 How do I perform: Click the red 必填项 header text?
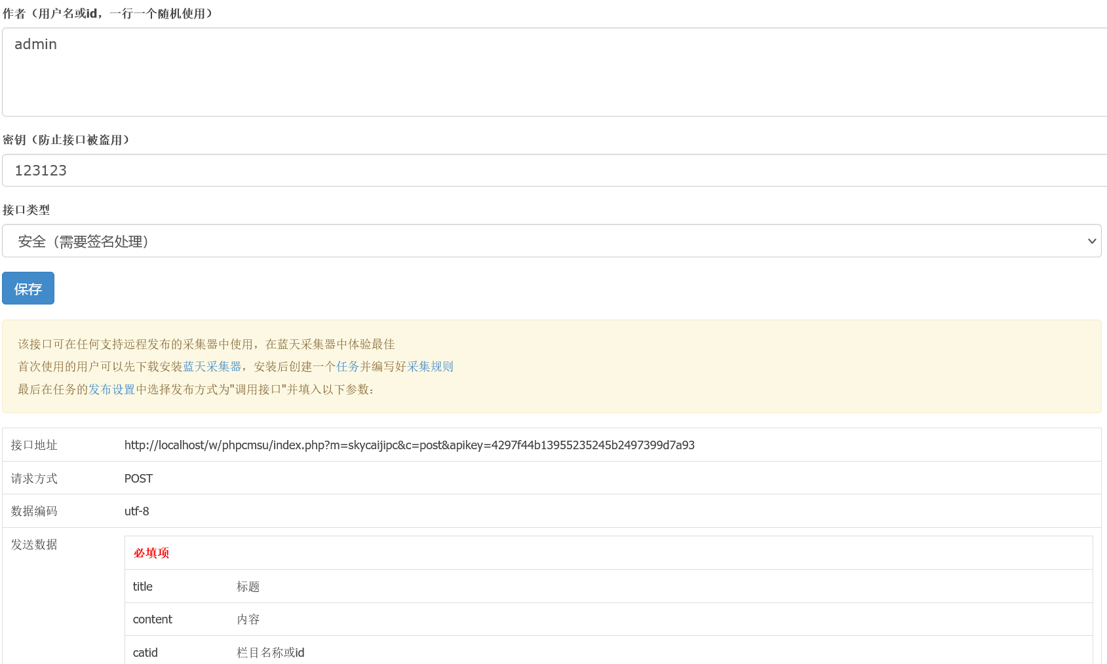tap(150, 553)
